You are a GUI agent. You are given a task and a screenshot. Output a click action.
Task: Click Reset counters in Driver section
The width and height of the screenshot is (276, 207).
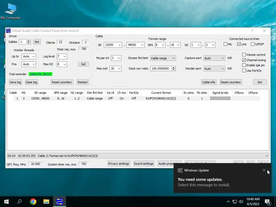click(x=62, y=82)
